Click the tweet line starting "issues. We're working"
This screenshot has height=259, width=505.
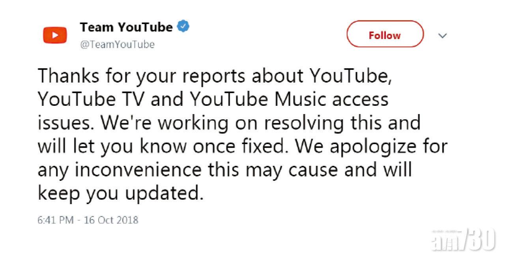(x=229, y=124)
